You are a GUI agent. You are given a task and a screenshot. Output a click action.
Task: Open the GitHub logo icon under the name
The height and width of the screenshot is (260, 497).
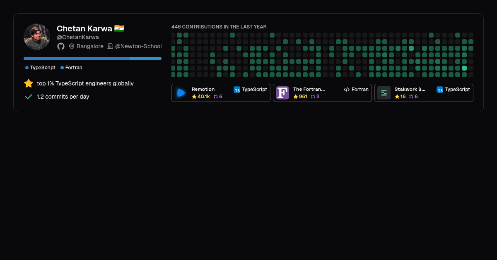coord(61,46)
